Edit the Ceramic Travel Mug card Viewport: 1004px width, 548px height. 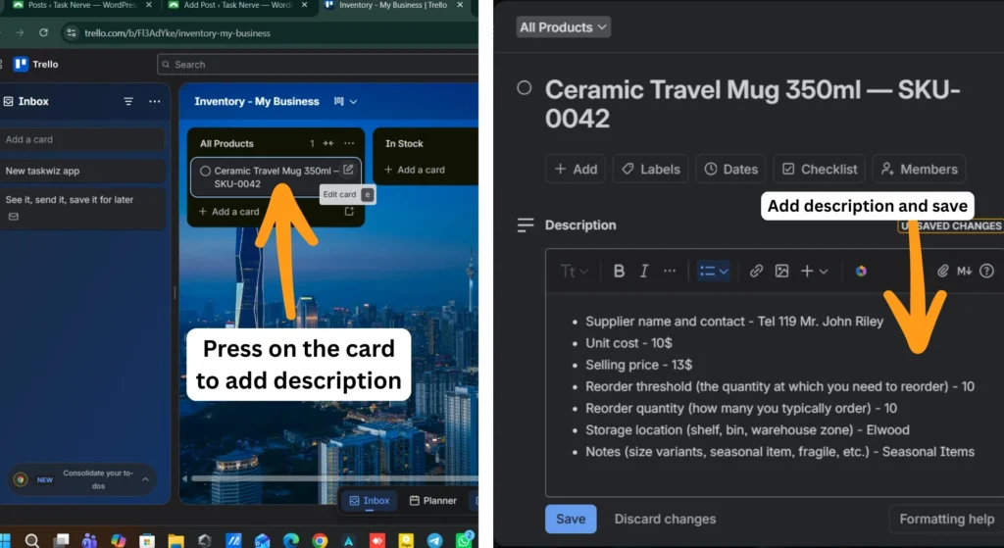pos(348,170)
